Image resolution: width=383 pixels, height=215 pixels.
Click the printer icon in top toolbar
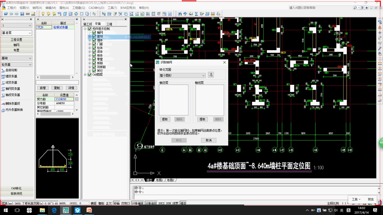point(207,14)
